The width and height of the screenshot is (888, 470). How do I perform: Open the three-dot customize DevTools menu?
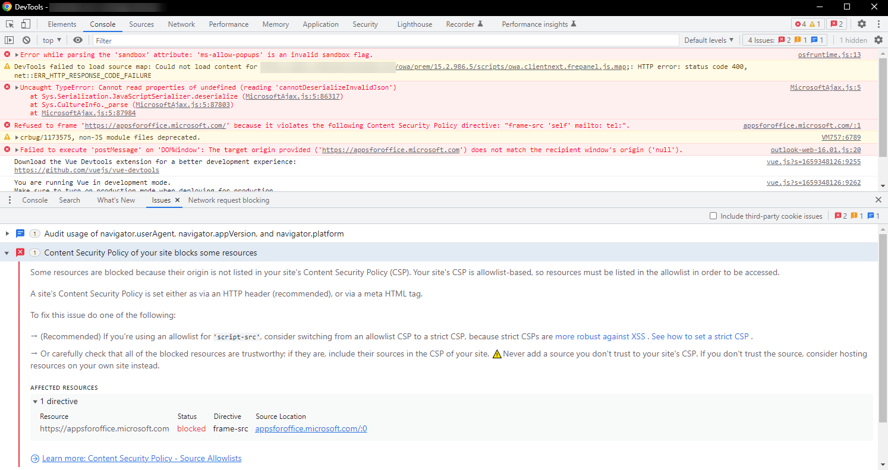[878, 24]
